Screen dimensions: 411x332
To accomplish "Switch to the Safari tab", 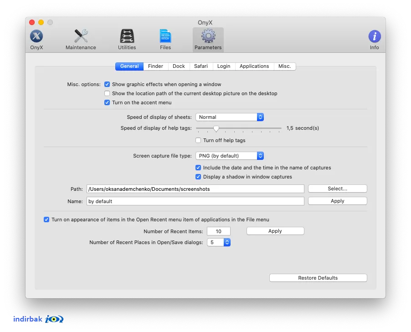I will tap(201, 66).
